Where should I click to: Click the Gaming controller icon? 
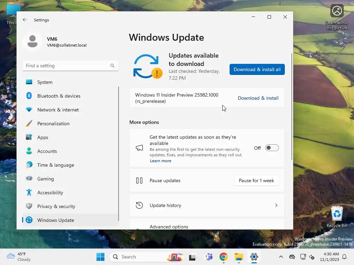coord(29,178)
